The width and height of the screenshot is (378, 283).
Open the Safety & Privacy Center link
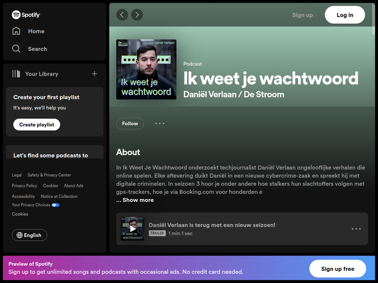click(x=49, y=175)
